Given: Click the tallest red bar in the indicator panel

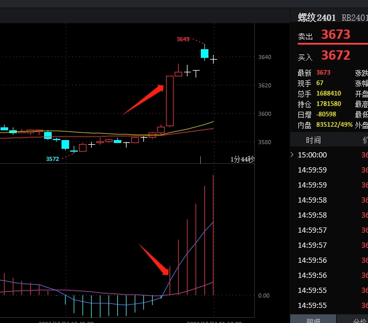Looking at the screenshot, I should [214, 235].
